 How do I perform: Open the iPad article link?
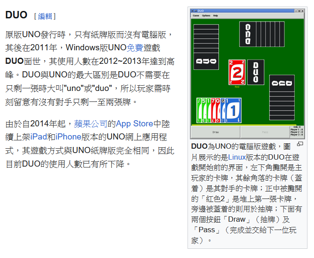(38, 137)
